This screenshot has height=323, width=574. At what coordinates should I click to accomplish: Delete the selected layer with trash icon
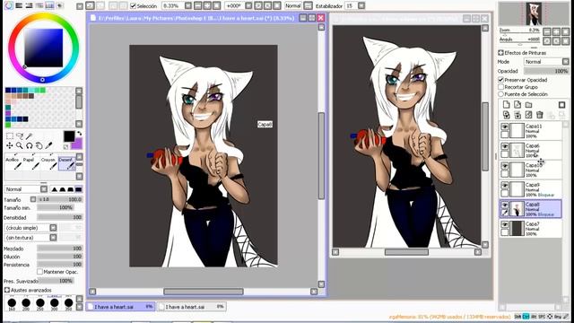coord(540,115)
